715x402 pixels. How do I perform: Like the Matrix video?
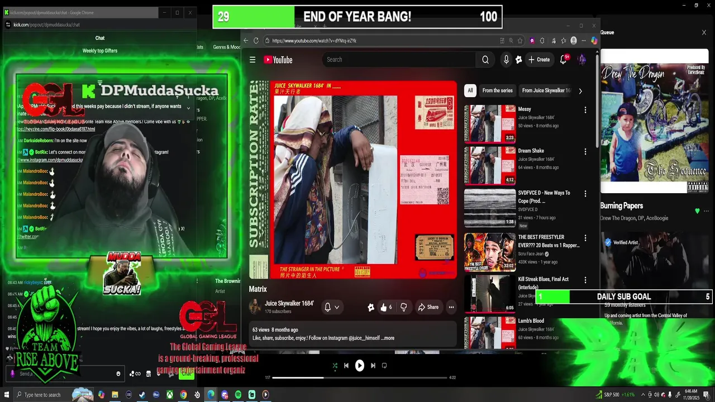(386, 307)
